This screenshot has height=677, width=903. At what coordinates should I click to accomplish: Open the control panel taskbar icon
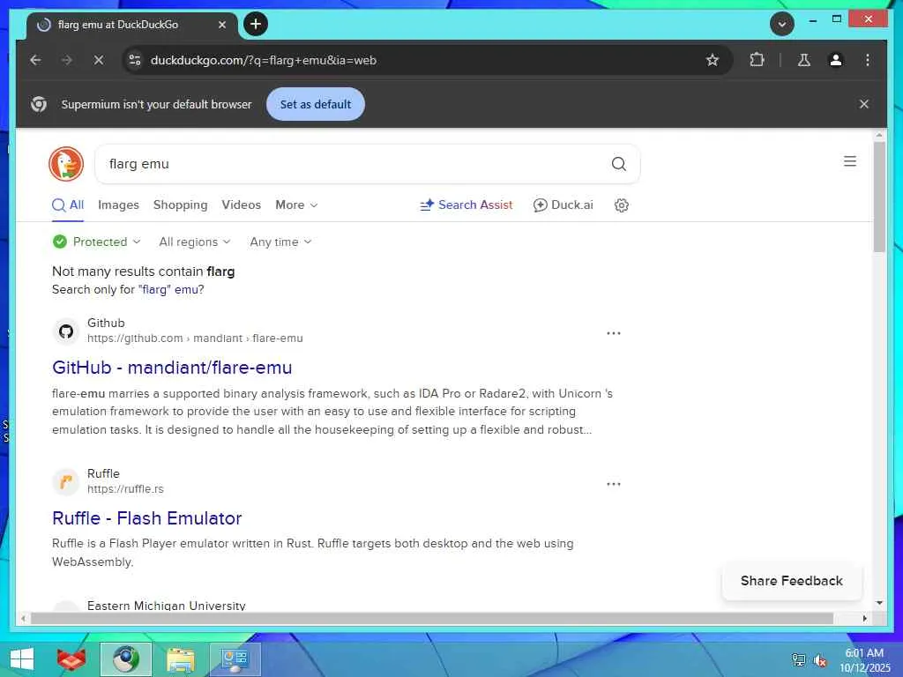(x=235, y=659)
